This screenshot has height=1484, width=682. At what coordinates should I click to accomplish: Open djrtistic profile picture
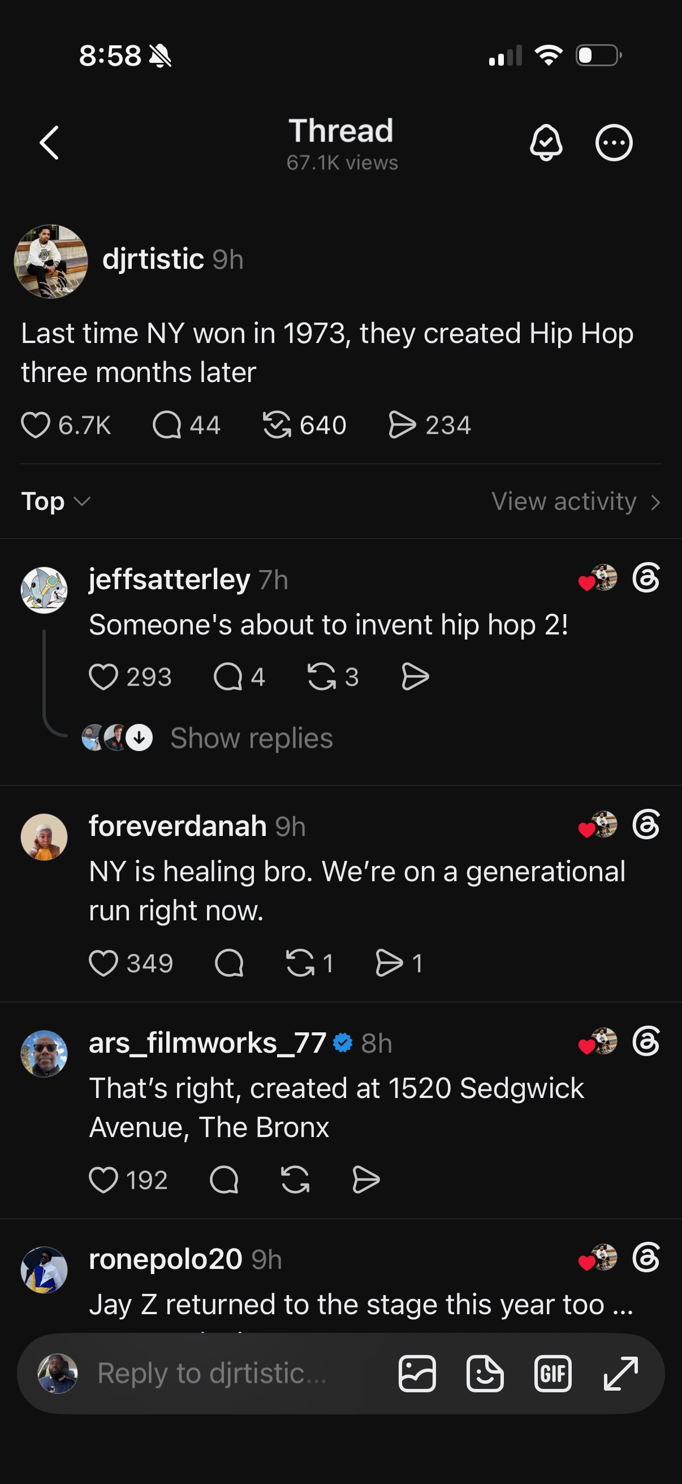click(x=51, y=261)
